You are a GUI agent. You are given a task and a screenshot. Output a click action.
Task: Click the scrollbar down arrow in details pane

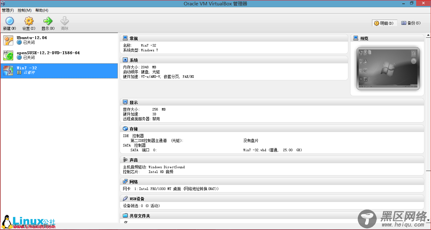click(x=428, y=220)
